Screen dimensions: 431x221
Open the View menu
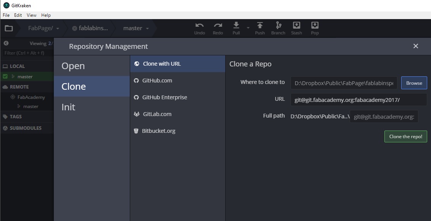(x=32, y=15)
